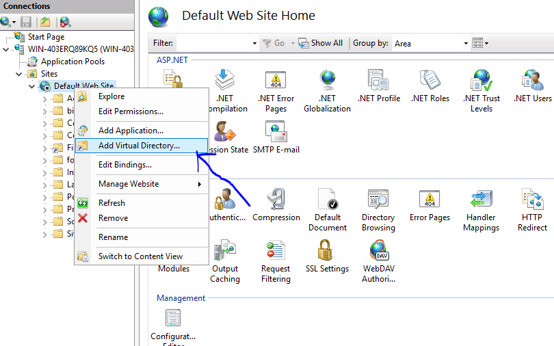Click the Up folder icon in Connections toolbar
The image size is (554, 346).
pyautogui.click(x=45, y=23)
